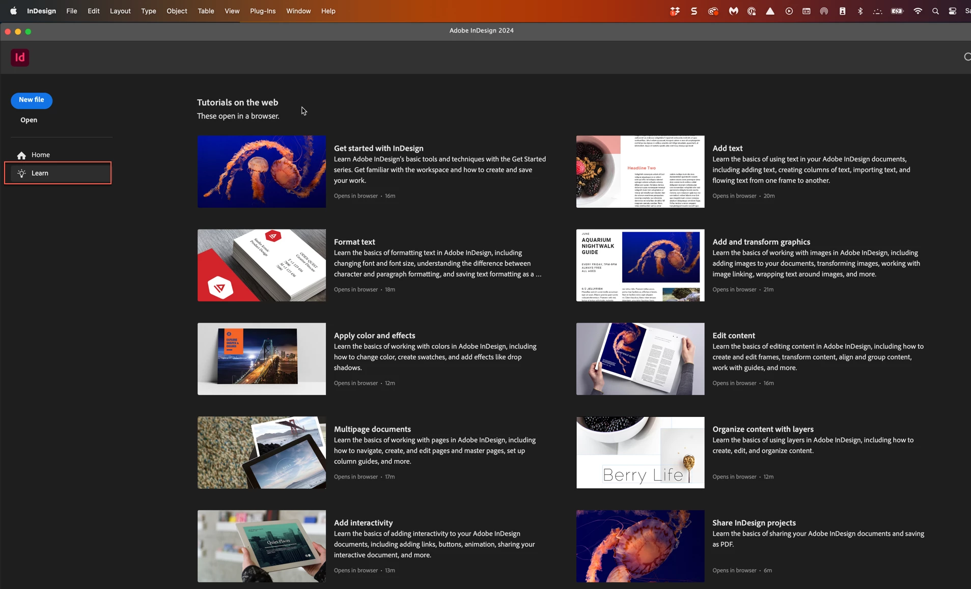Screen dimensions: 971x589
Task: Click the Share InDesign projects jellyfish thumbnail
Action: point(640,546)
